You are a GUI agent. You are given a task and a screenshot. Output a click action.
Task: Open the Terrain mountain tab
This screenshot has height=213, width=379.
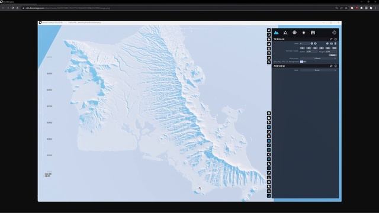click(x=276, y=33)
